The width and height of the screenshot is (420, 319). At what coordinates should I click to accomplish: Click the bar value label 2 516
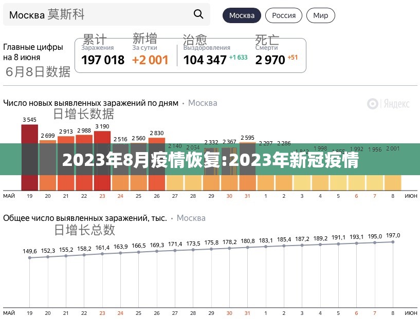(x=120, y=139)
